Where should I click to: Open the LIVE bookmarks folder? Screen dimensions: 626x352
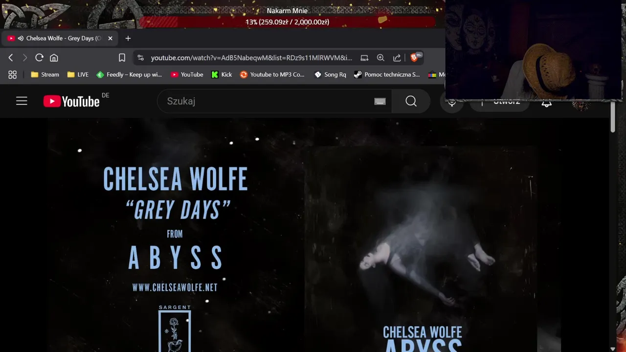78,74
